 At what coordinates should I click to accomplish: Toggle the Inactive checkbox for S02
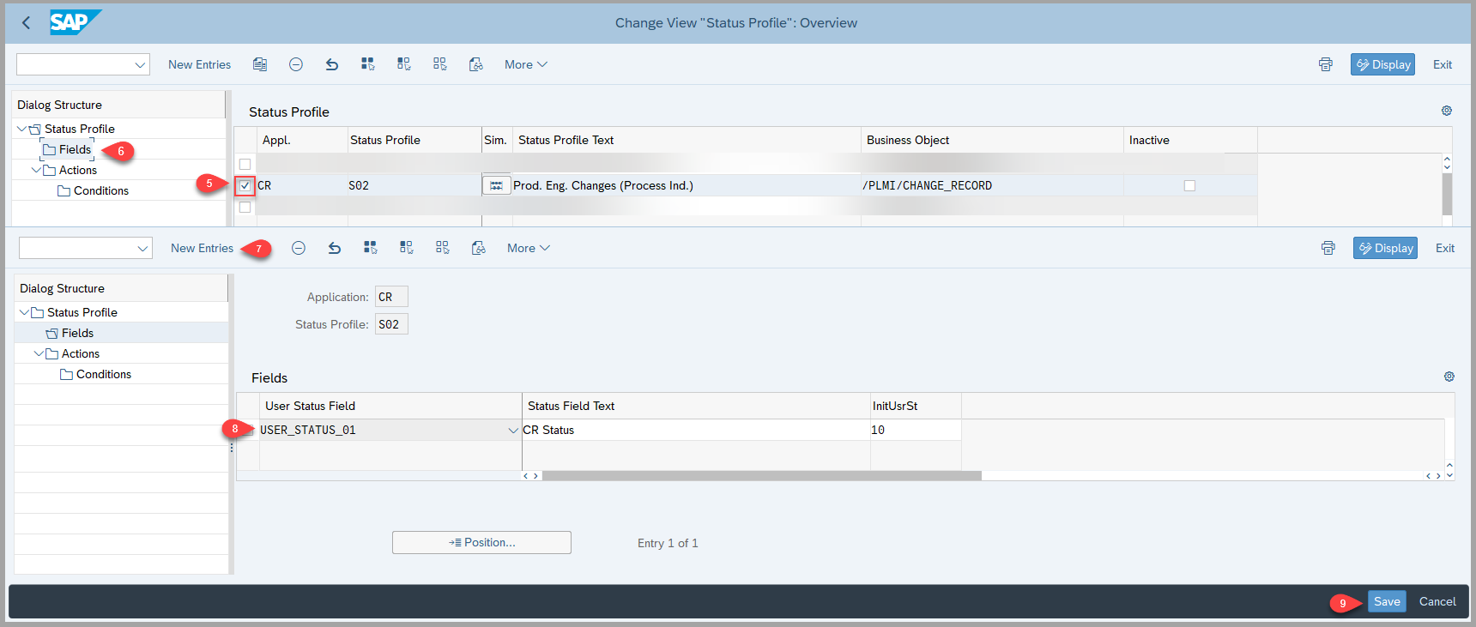coord(1189,185)
